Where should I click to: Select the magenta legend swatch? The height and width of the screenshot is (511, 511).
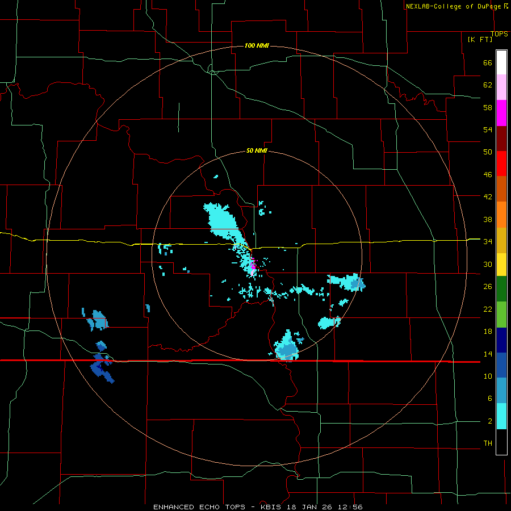pyautogui.click(x=501, y=113)
